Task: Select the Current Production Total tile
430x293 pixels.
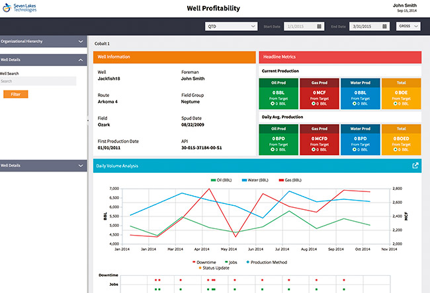Action: coord(401,94)
